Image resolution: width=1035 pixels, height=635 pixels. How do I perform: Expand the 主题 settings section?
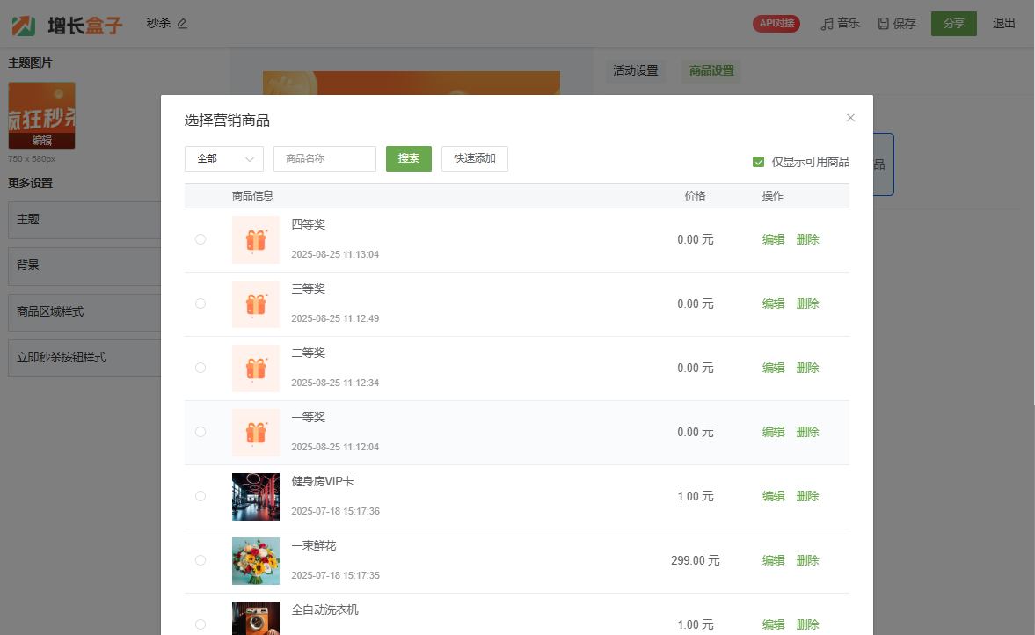pos(84,220)
